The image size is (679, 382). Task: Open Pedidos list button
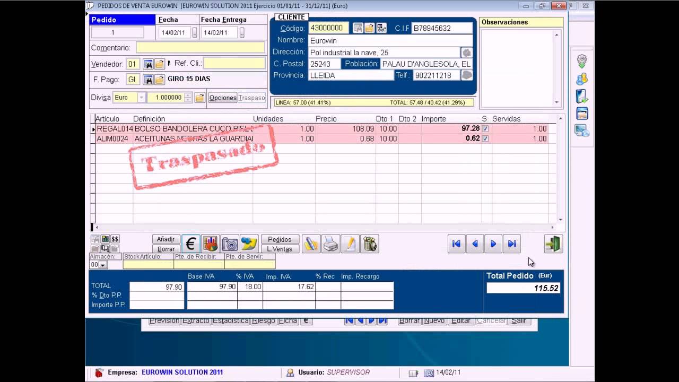tap(280, 239)
